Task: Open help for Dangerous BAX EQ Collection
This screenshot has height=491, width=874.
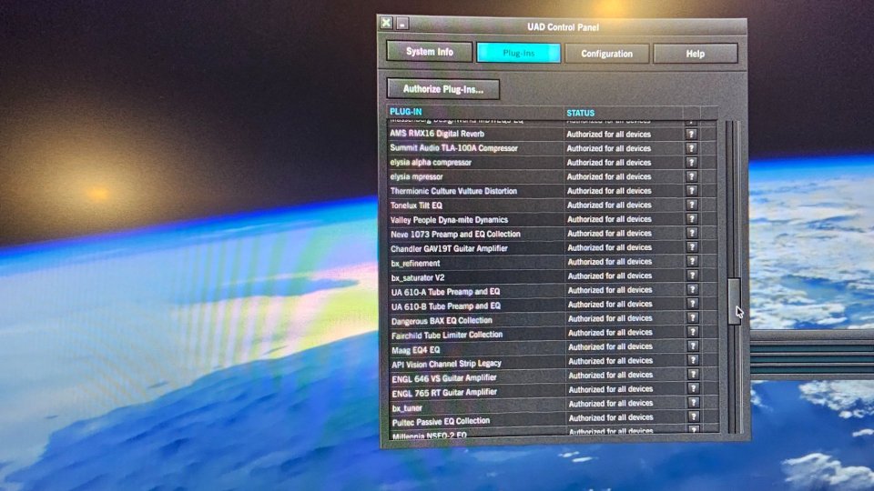Action: tap(692, 318)
